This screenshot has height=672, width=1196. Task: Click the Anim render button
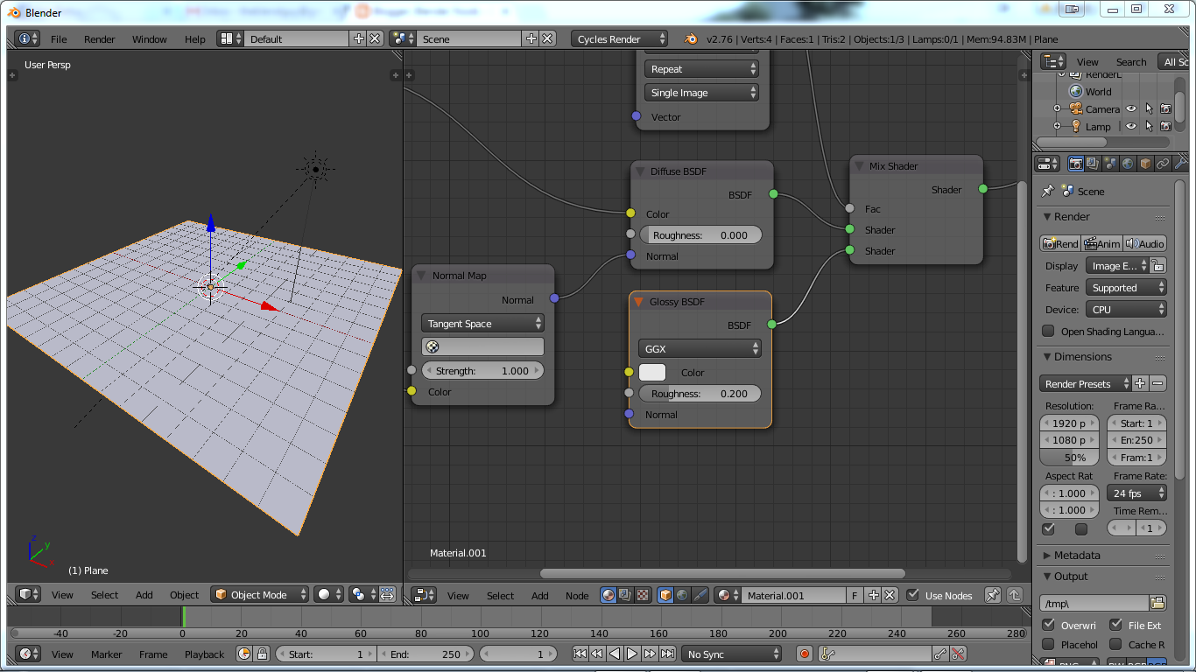(1101, 244)
